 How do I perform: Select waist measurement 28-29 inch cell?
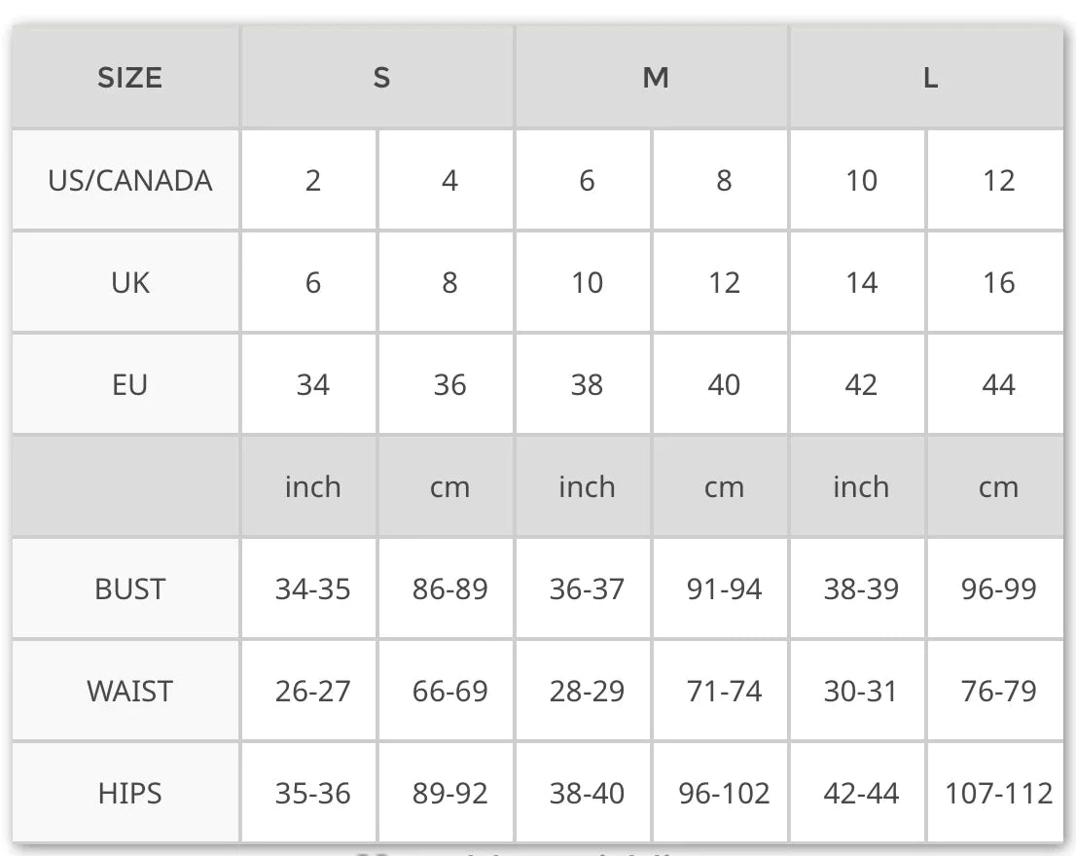[587, 692]
